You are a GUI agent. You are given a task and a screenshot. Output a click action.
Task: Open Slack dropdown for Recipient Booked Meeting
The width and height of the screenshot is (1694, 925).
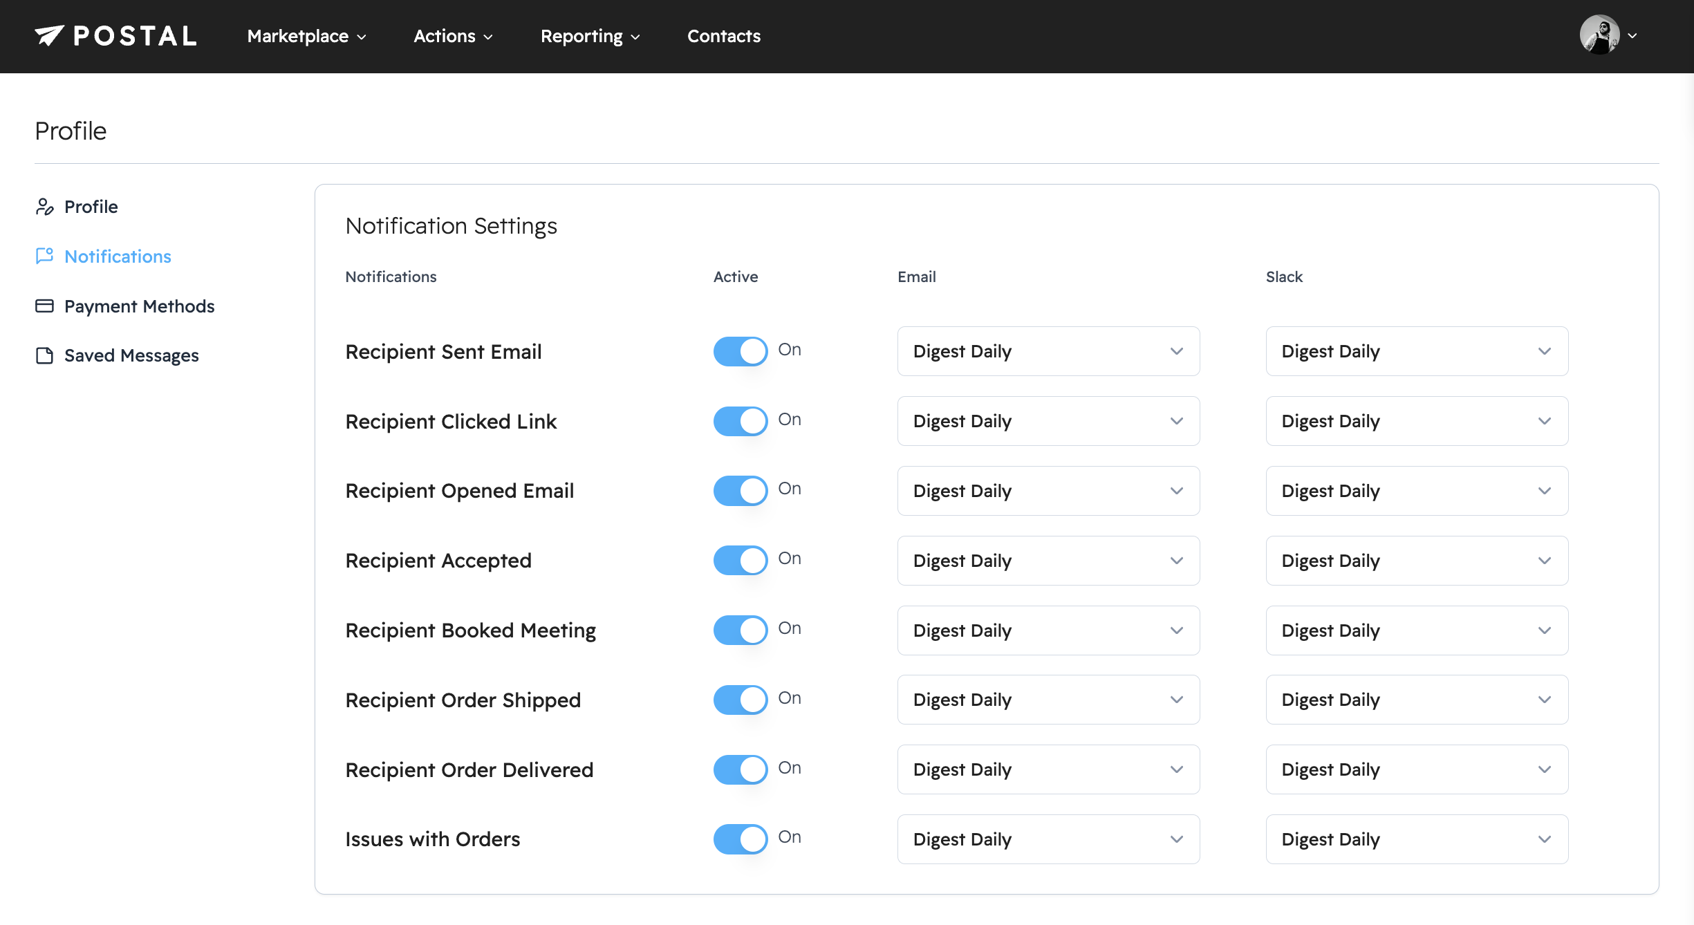tap(1416, 630)
